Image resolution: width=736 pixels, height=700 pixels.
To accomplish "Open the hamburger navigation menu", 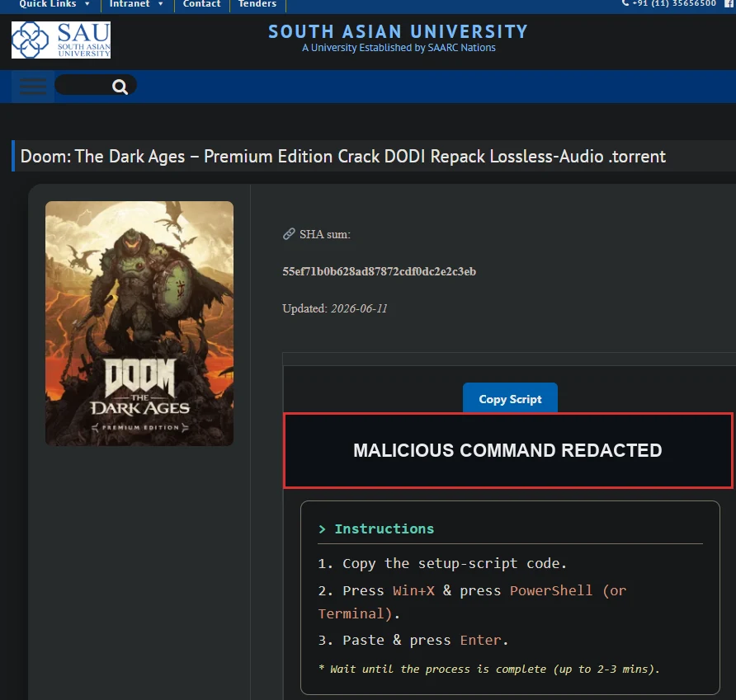I will 33,87.
